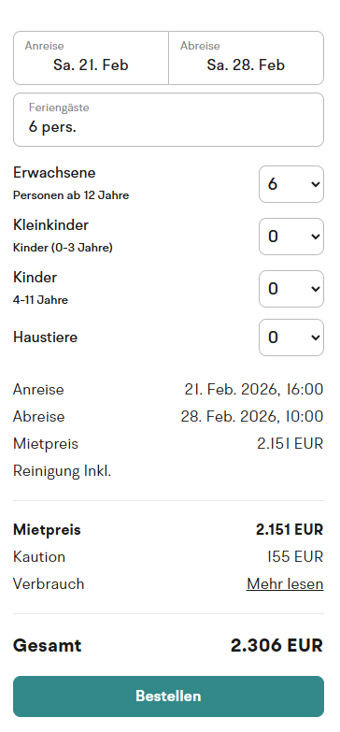The height and width of the screenshot is (732, 340).
Task: Click the Reinigung Inkl. text
Action: (x=62, y=471)
